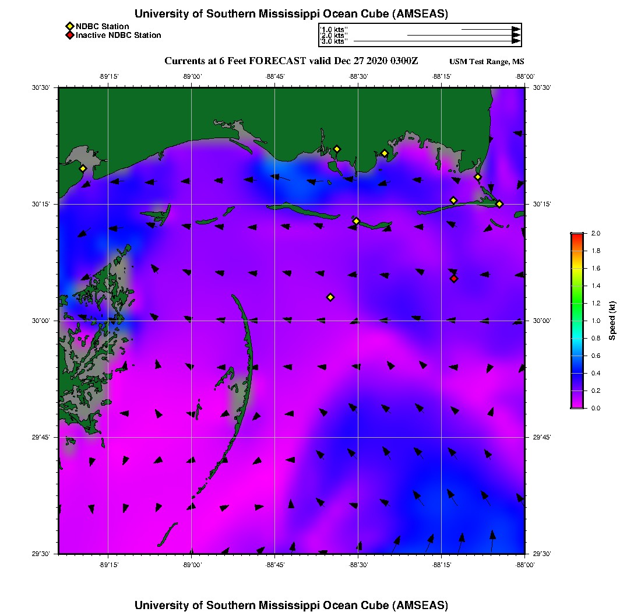Select the westernmost yellow NDBC station marker

pos(83,168)
